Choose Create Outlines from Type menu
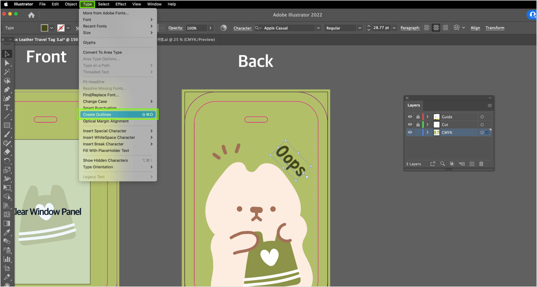Screen dimensions: 537x287 (118, 114)
